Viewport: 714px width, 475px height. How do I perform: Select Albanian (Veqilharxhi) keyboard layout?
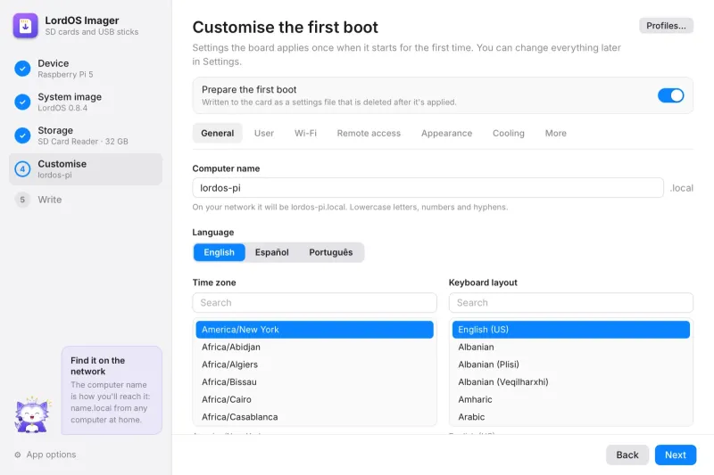click(571, 382)
